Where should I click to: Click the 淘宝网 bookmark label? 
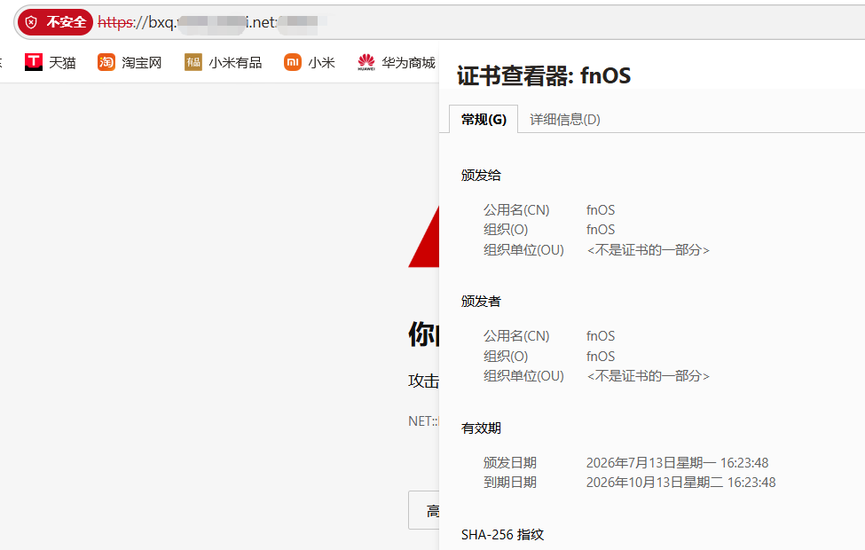point(142,63)
